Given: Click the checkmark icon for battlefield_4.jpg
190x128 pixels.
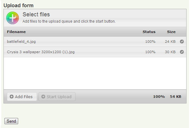Looking at the screenshot, I should (182, 42).
